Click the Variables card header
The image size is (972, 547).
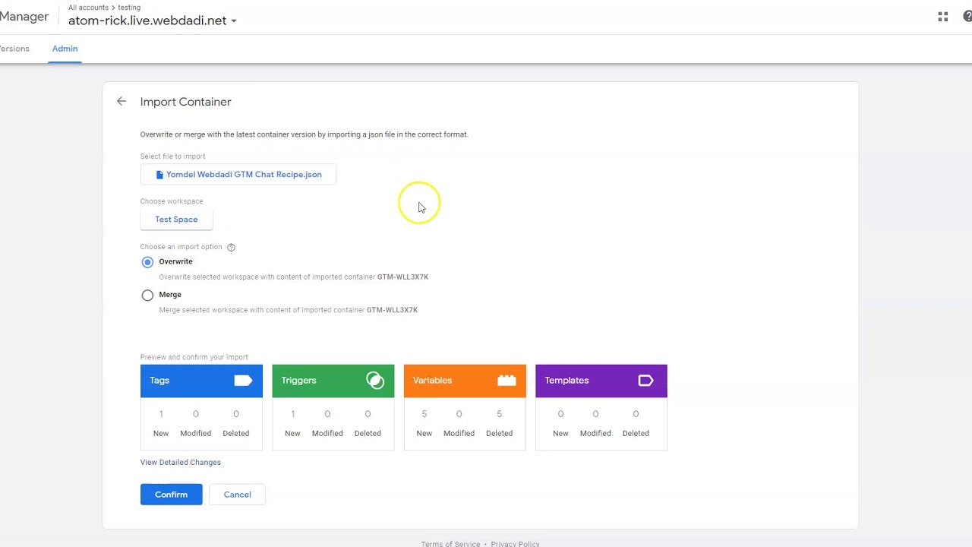click(x=465, y=381)
